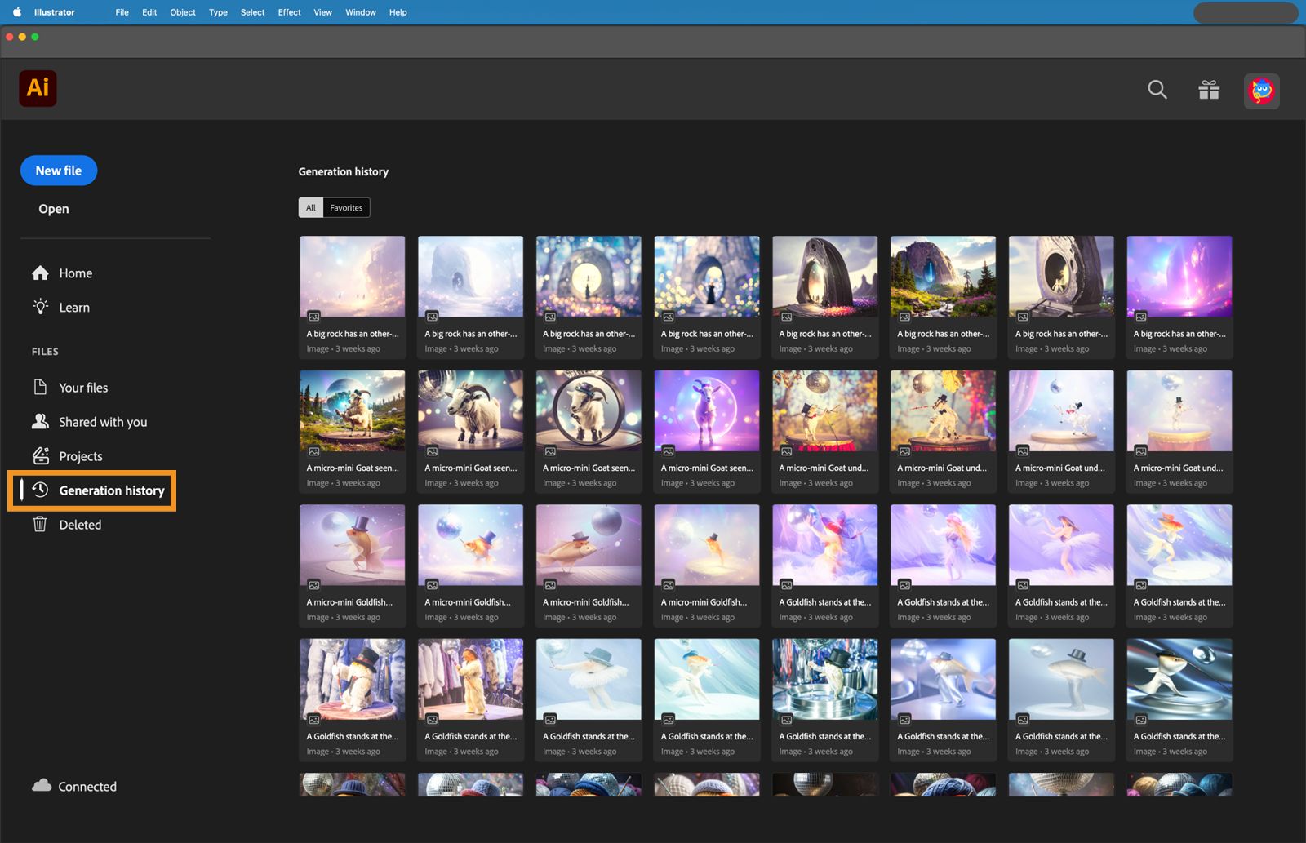Open the Effect menu
The height and width of the screenshot is (843, 1306).
[289, 12]
